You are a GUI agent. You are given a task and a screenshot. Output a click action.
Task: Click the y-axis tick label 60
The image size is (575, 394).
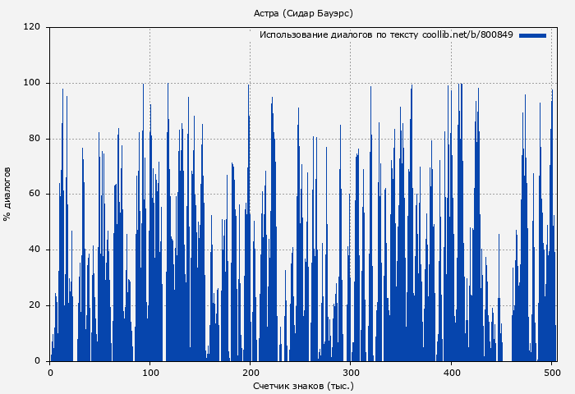(x=34, y=195)
